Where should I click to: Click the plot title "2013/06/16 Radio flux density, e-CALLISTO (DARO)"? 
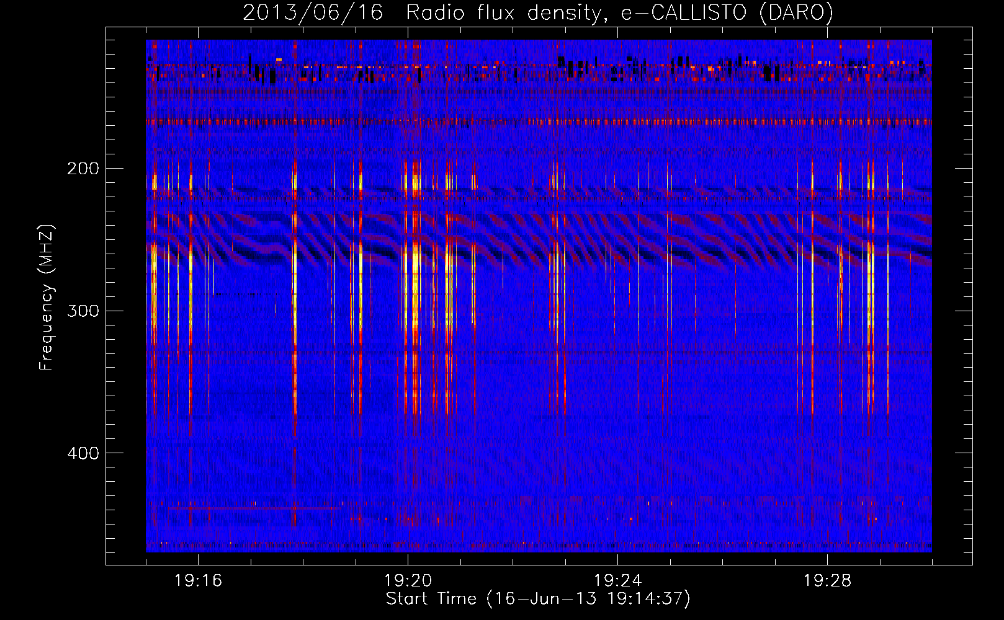(538, 13)
